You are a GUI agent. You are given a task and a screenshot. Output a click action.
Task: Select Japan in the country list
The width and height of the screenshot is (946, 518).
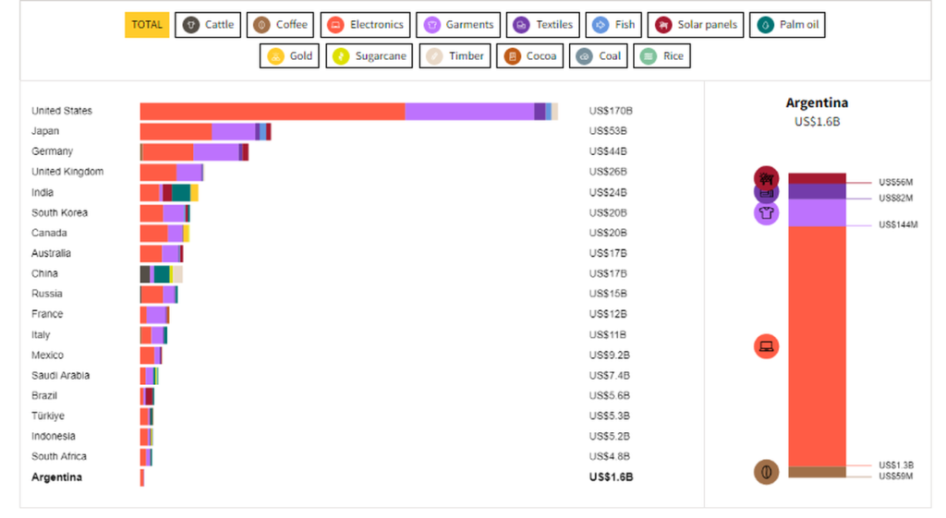pyautogui.click(x=45, y=131)
